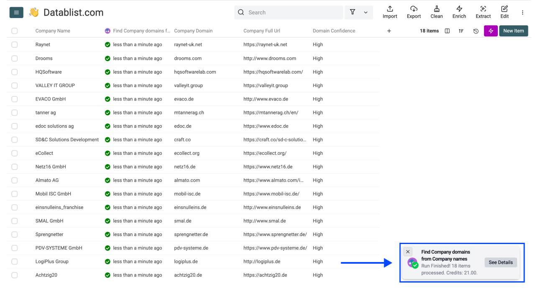Close the run finished notification

click(x=408, y=252)
